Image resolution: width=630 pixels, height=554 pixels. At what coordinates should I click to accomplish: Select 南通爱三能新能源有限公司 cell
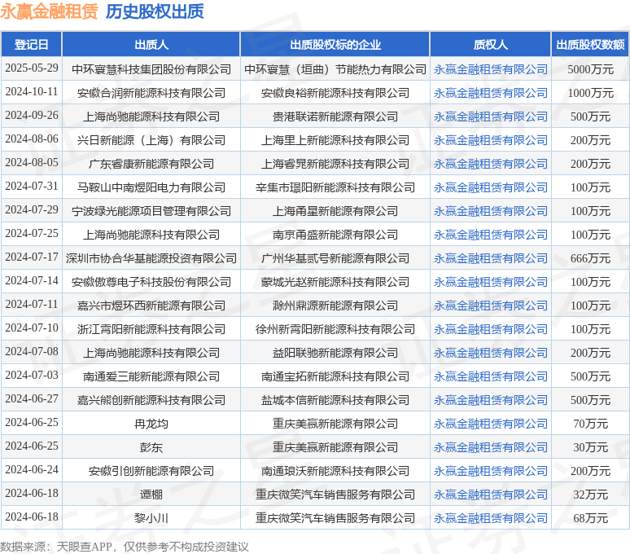[151, 376]
